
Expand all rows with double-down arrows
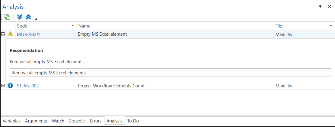(x=20, y=17)
